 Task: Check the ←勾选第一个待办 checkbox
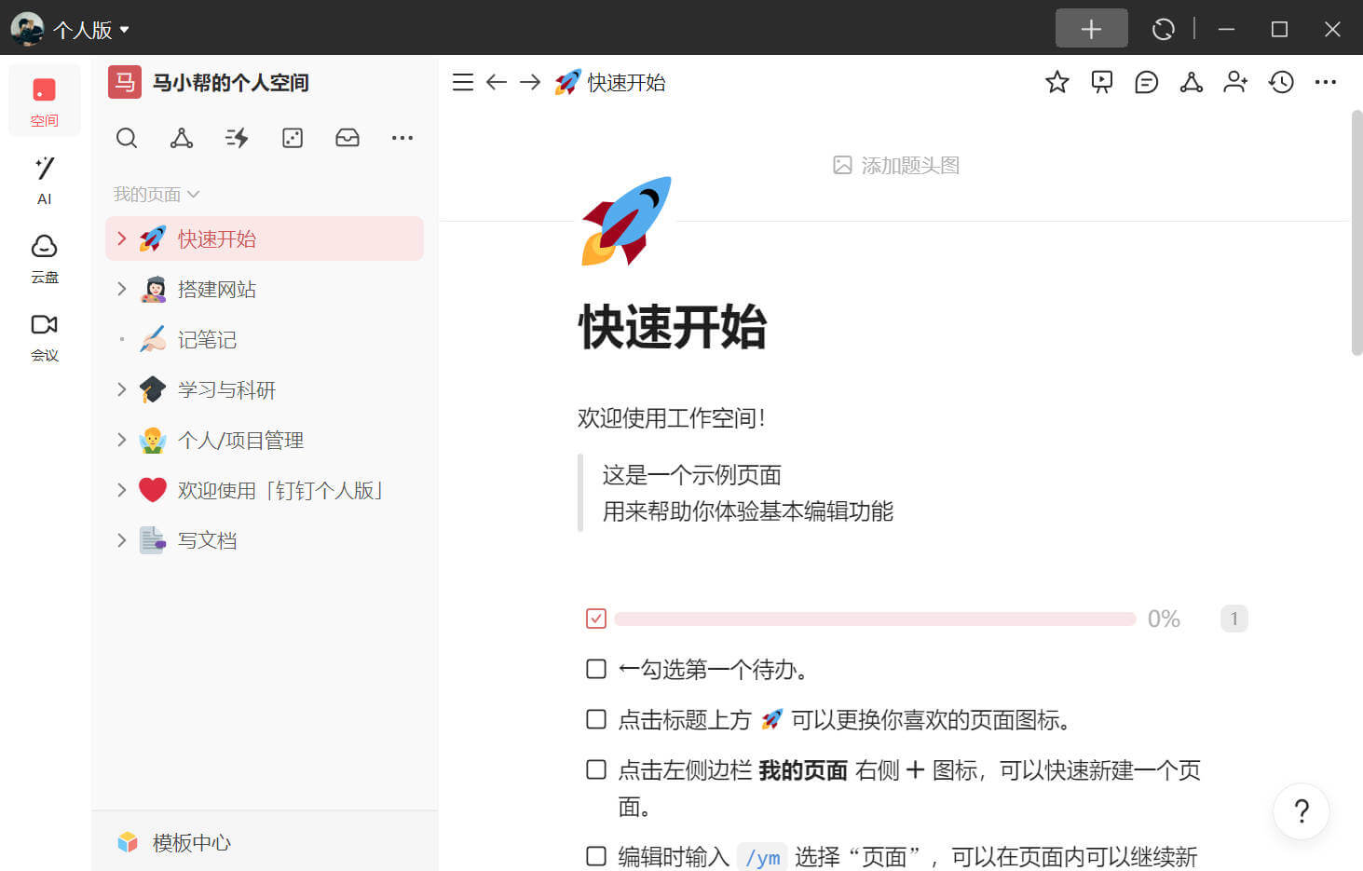[x=596, y=669]
